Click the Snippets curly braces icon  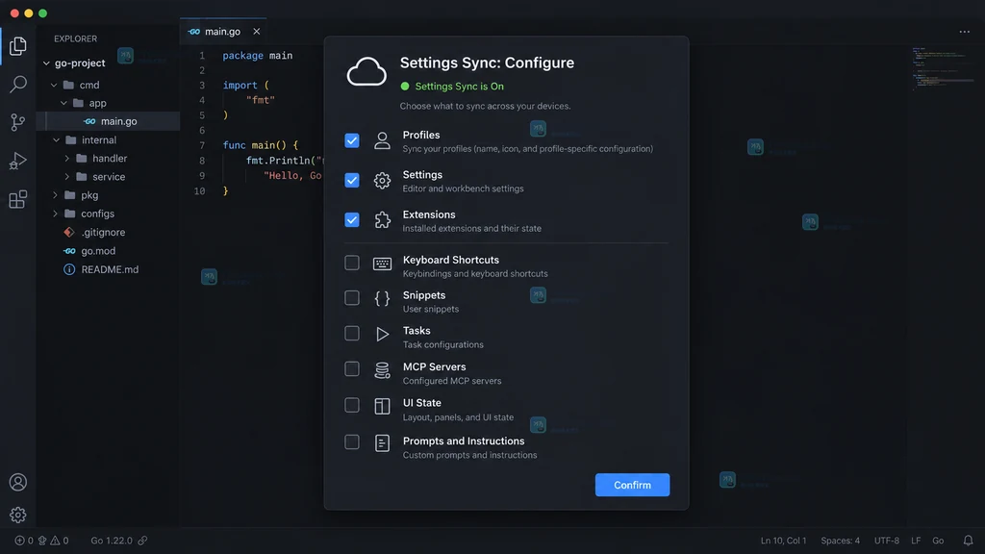pos(382,298)
